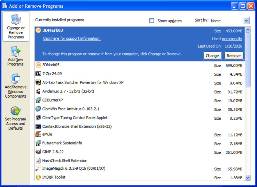Enable the Show updates checkbox
The height and width of the screenshot is (187, 257).
(x=152, y=21)
